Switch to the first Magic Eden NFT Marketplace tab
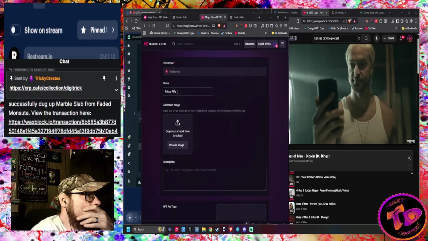 pos(155,17)
